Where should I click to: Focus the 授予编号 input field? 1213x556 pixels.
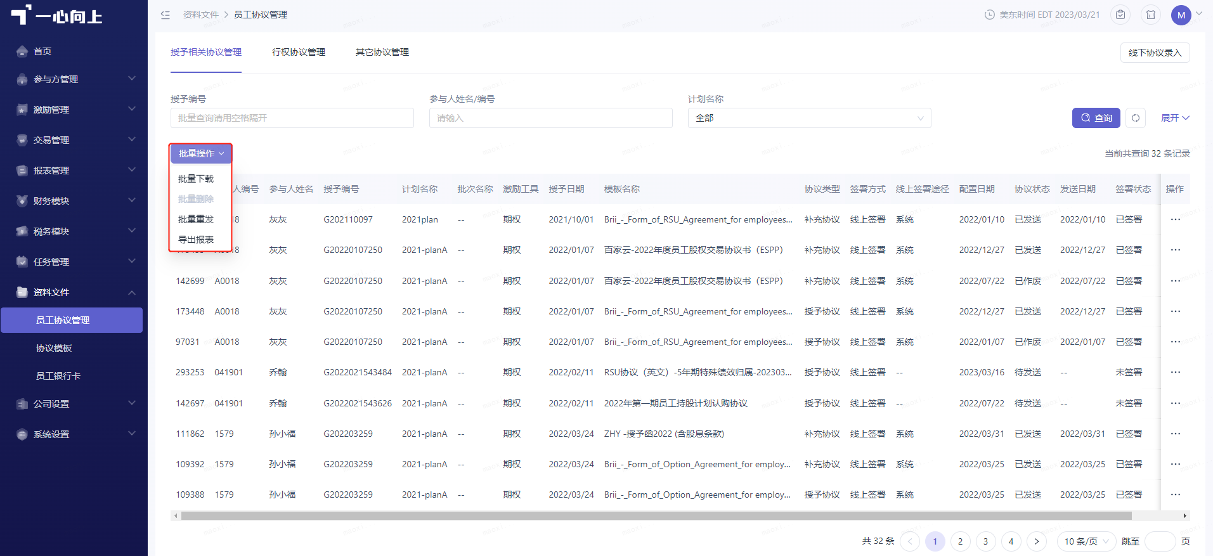click(x=292, y=118)
